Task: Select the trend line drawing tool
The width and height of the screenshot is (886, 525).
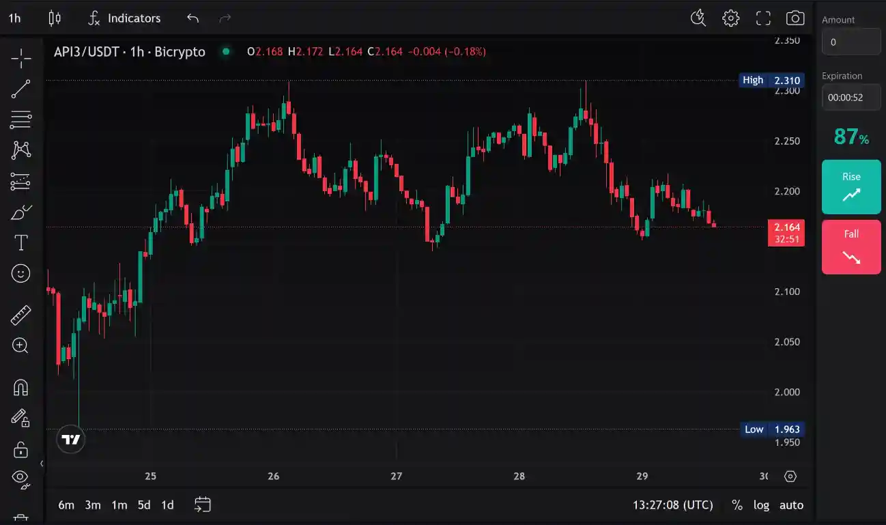Action: (21, 89)
